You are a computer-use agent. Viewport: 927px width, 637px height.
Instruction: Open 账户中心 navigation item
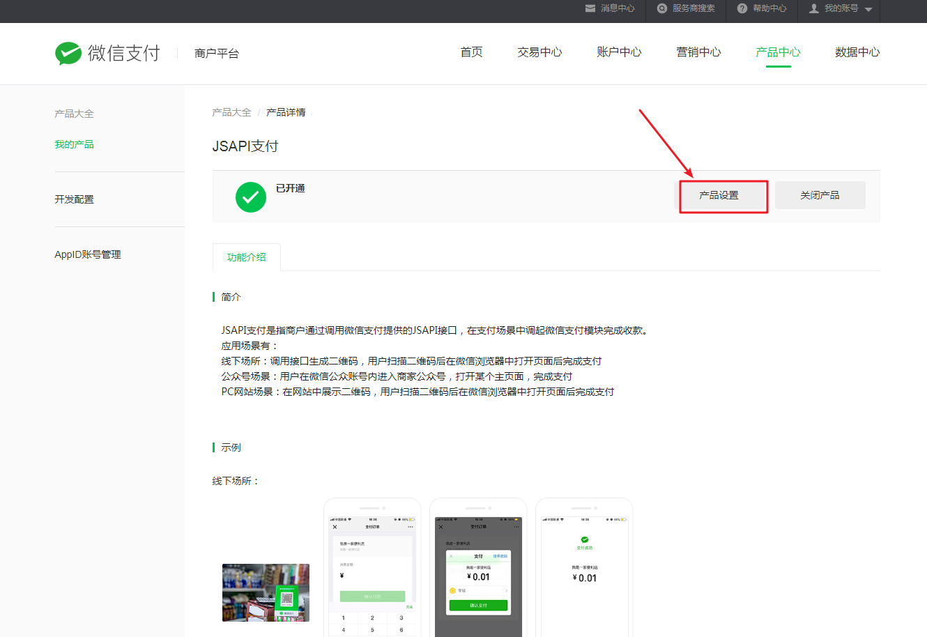tap(619, 52)
